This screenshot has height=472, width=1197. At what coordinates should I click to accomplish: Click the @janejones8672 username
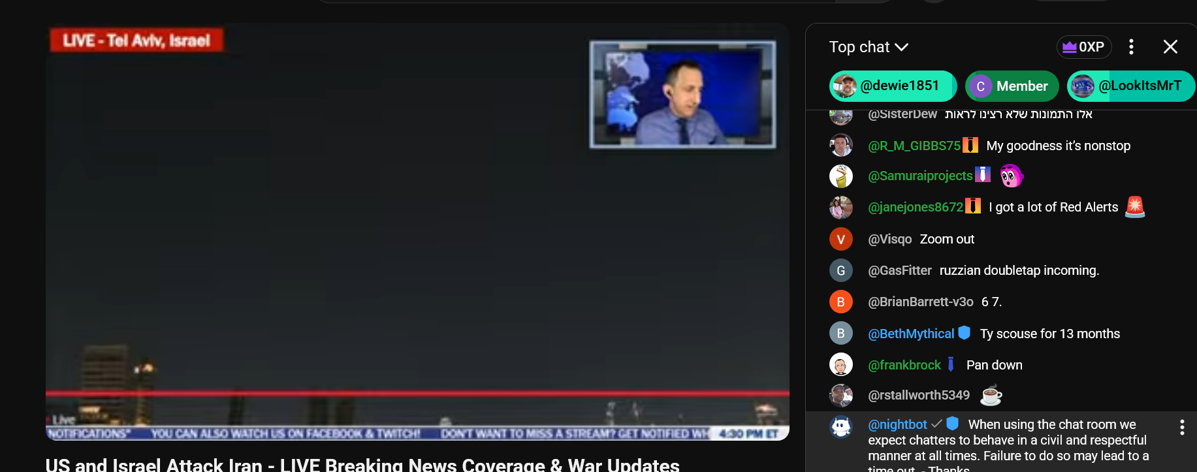(916, 207)
